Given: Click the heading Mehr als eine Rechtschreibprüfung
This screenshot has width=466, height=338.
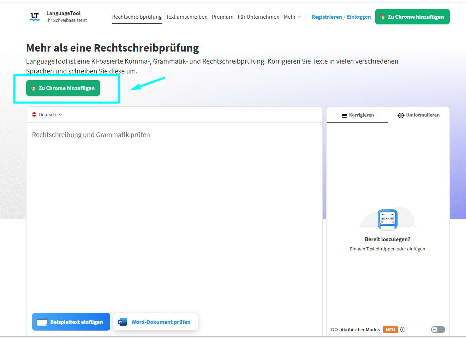Looking at the screenshot, I should click(113, 48).
